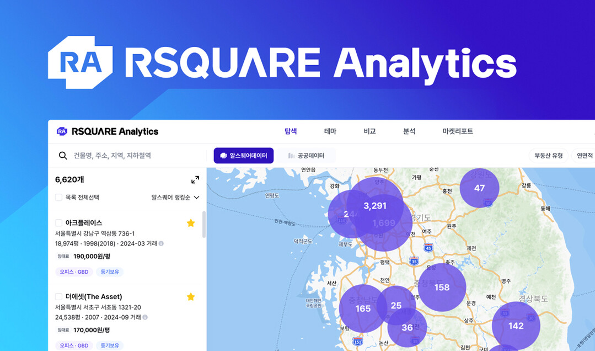Focus the 건물명, 주소 search field
Screen dimensions: 595x351
(132, 156)
